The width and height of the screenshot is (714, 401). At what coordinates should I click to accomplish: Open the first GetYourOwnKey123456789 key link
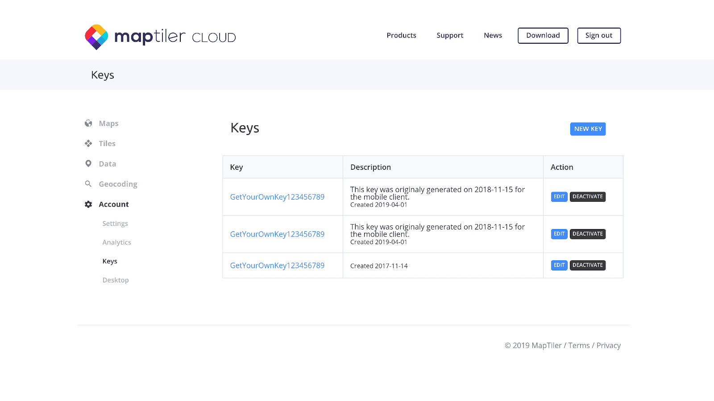click(277, 196)
